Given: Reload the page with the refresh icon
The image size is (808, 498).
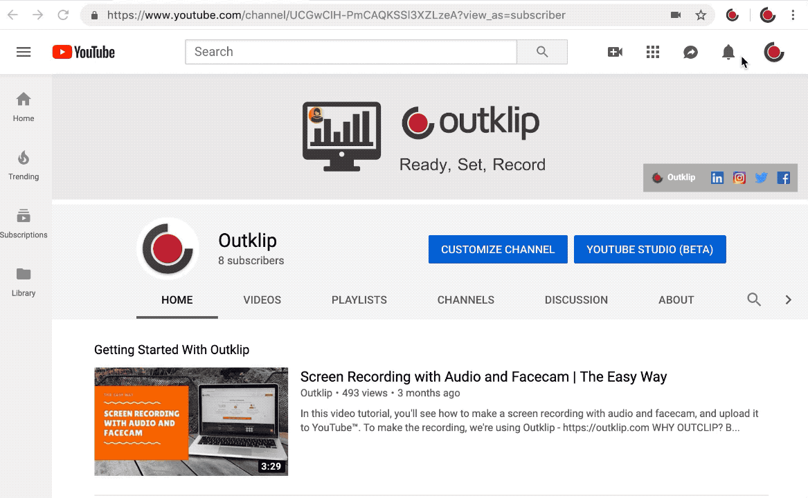Looking at the screenshot, I should point(63,15).
